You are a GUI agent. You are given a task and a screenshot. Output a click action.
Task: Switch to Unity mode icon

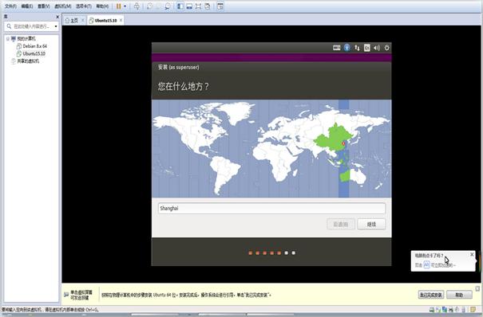208,6
